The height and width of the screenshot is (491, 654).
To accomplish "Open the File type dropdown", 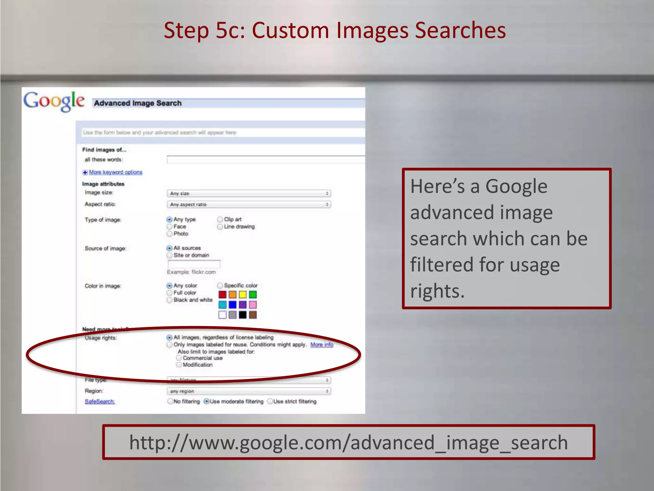I will click(249, 380).
